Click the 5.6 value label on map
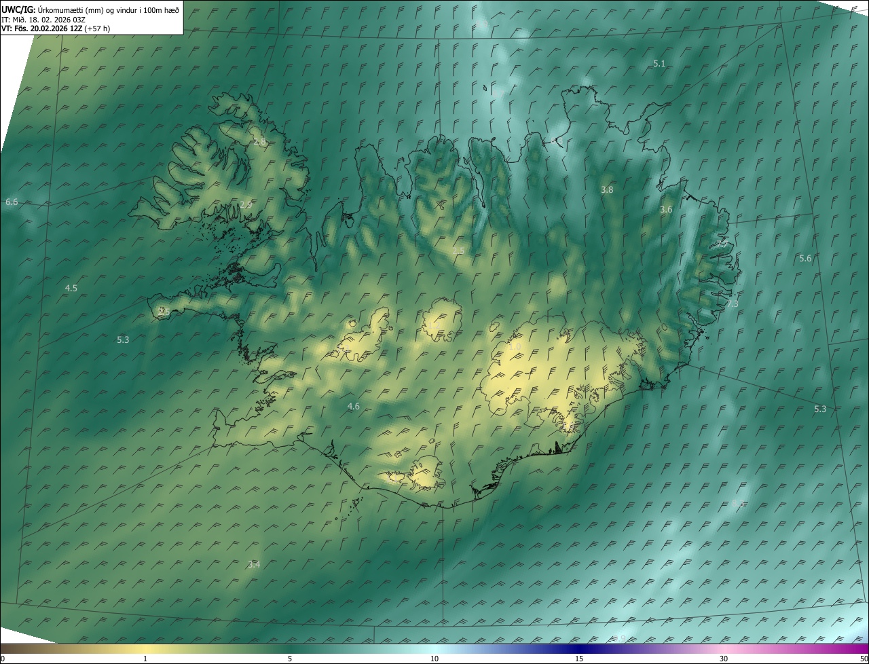This screenshot has height=664, width=869. (x=805, y=258)
